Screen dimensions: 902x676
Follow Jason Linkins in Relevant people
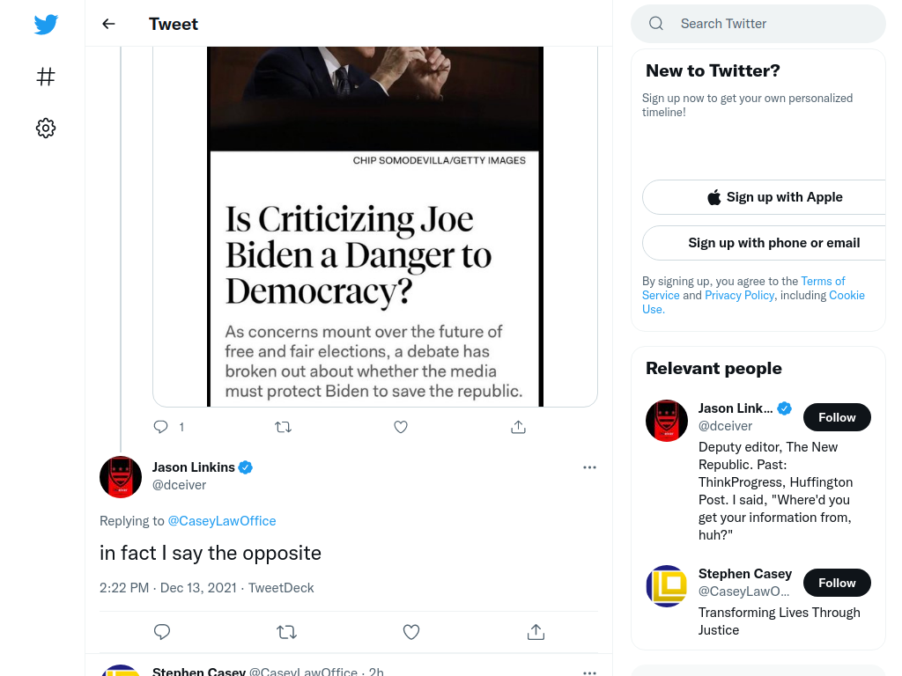(837, 417)
